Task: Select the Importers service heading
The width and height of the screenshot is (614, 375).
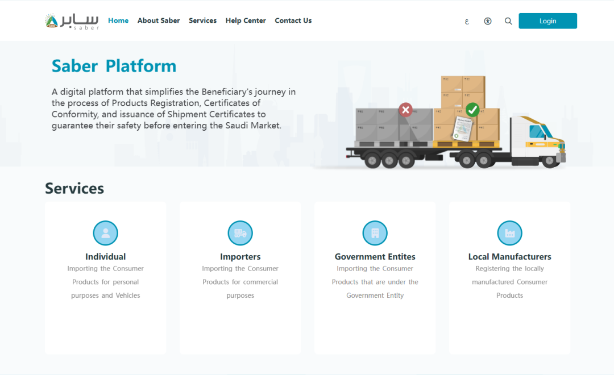Action: [x=240, y=256]
